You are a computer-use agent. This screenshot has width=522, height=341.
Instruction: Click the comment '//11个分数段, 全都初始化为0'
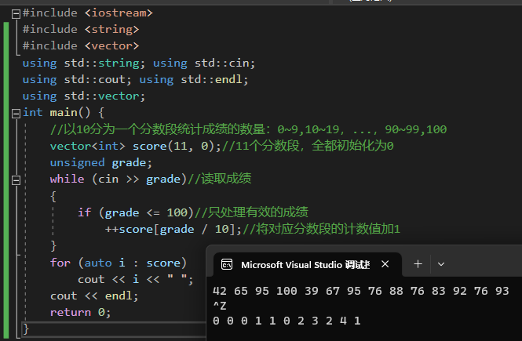pyautogui.click(x=308, y=146)
